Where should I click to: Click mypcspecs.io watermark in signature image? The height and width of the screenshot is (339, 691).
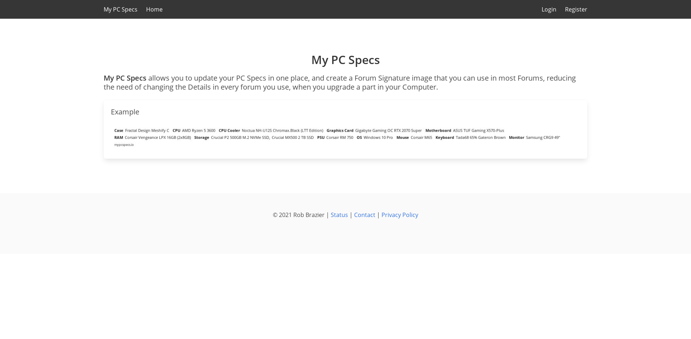point(124,145)
